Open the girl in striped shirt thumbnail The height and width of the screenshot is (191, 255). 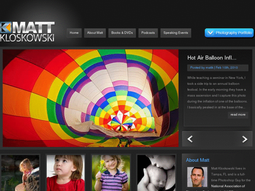[111, 173]
